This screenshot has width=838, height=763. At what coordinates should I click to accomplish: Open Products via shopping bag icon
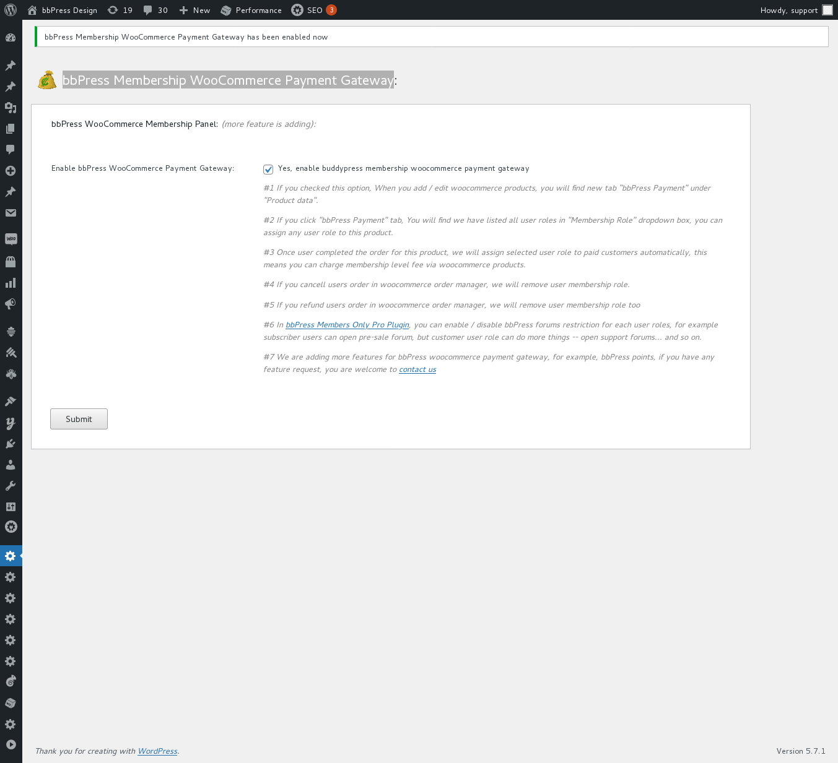tap(11, 261)
